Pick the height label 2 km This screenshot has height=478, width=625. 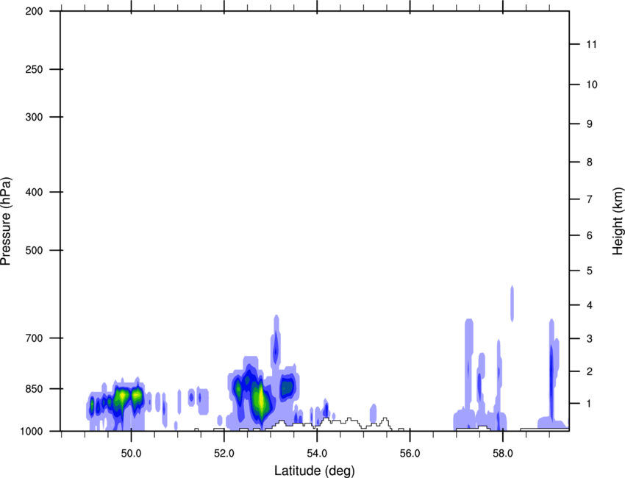(590, 371)
